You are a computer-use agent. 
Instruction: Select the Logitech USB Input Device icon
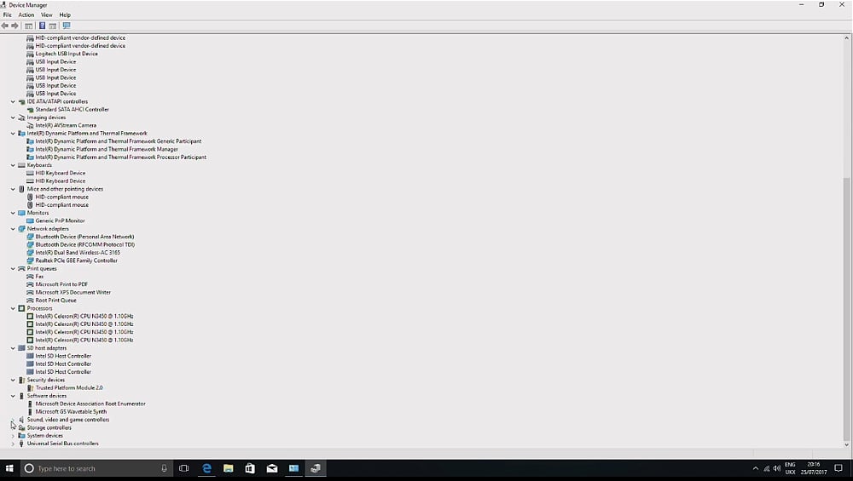30,54
